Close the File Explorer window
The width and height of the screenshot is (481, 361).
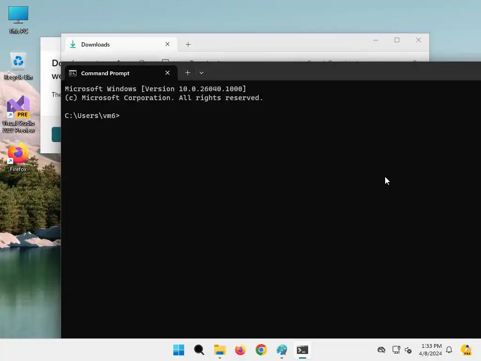tap(419, 40)
